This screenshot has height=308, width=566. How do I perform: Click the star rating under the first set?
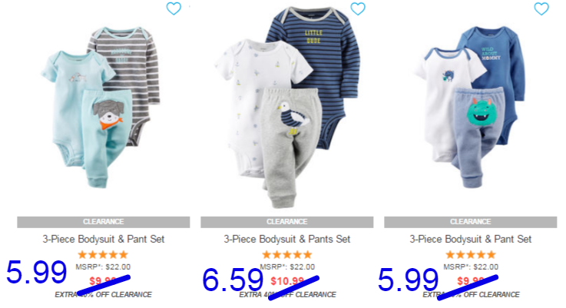[103, 255]
